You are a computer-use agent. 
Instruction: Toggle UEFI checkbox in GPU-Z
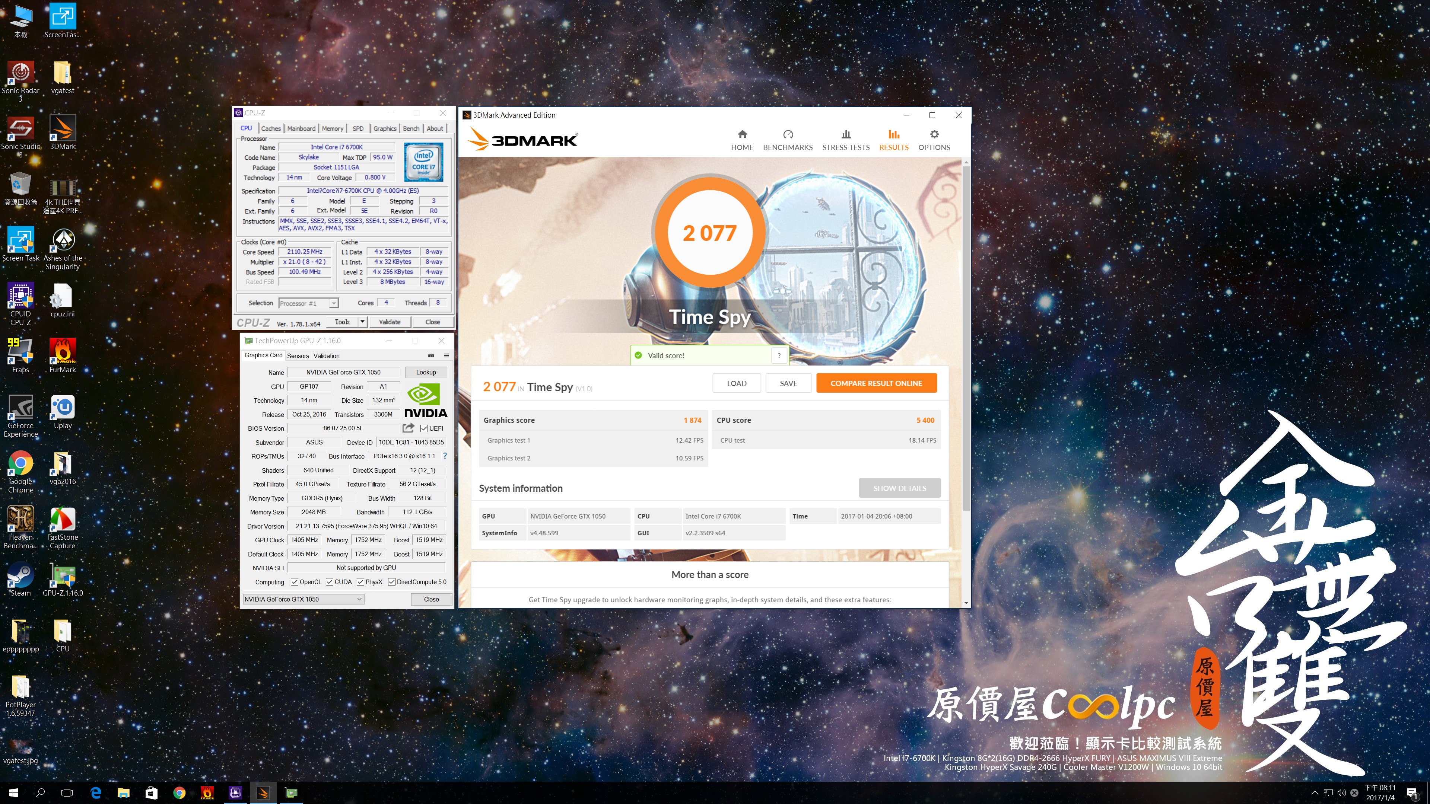424,428
